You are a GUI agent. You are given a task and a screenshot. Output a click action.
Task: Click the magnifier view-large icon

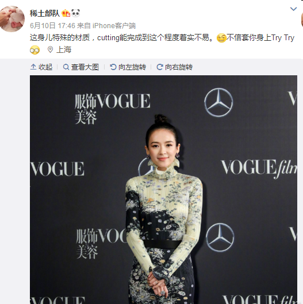(66, 67)
